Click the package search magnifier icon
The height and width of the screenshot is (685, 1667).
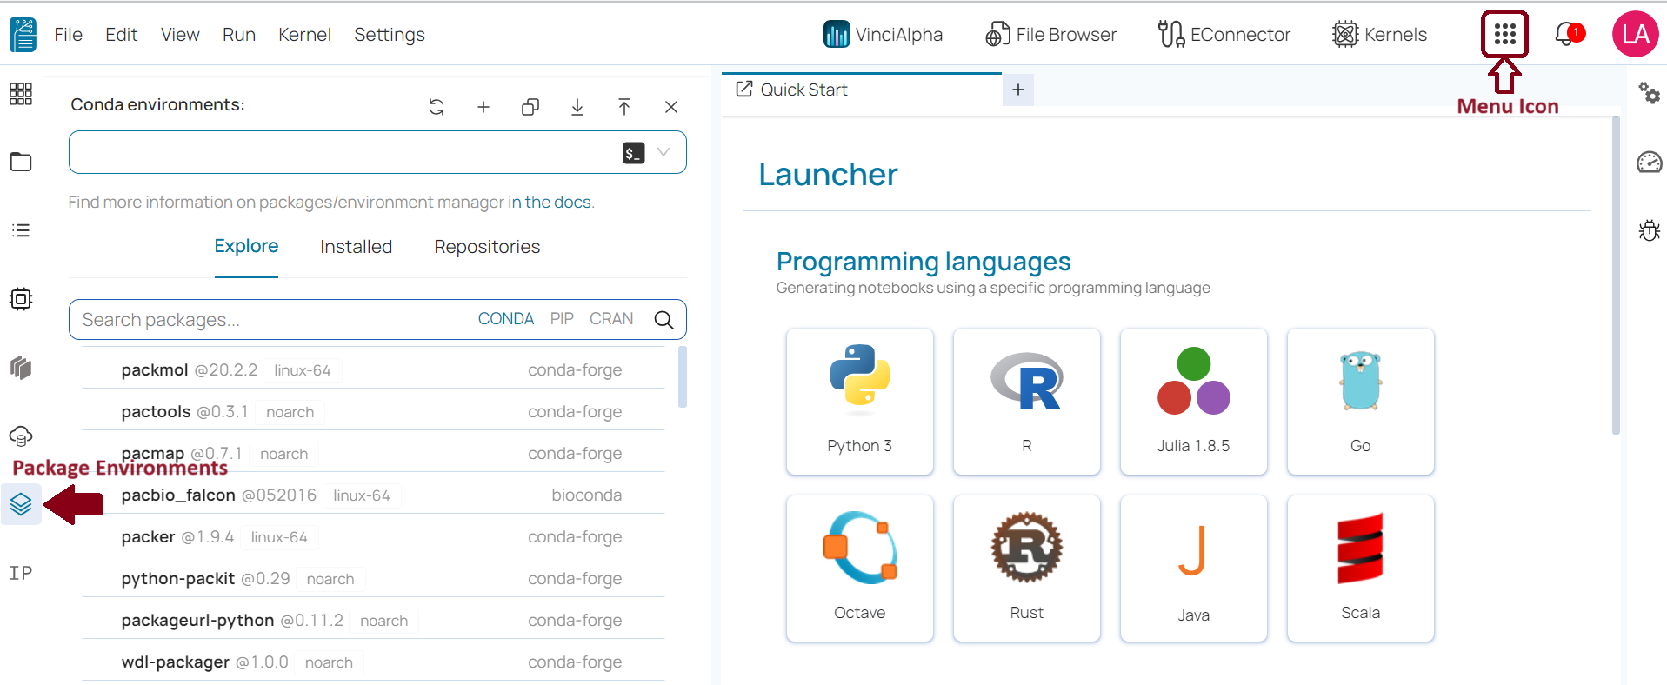tap(664, 320)
